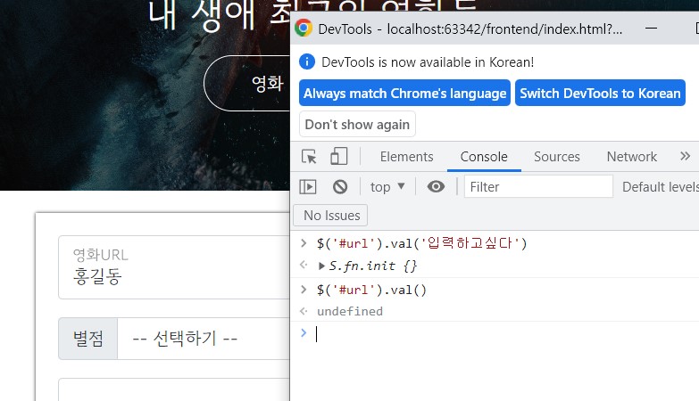Expand the S.fn.init object result

pos(321,266)
